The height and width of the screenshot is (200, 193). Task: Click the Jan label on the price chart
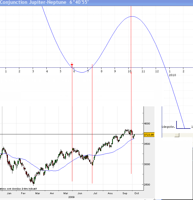pyautogui.click(x=9, y=193)
